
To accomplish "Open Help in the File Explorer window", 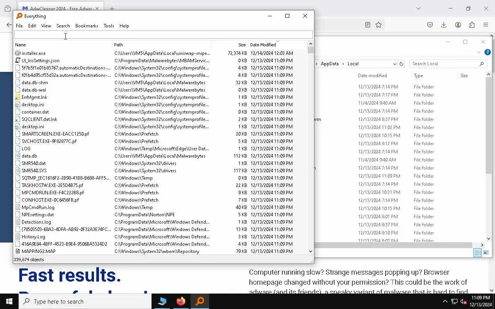I will [488, 52].
